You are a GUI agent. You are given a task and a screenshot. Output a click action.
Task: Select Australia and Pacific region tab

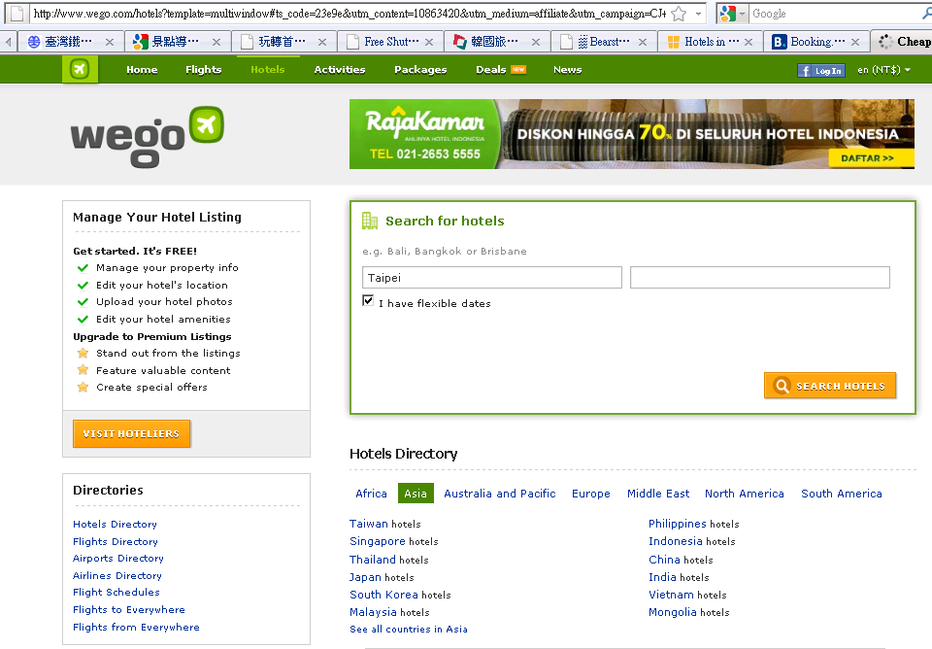pyautogui.click(x=500, y=494)
